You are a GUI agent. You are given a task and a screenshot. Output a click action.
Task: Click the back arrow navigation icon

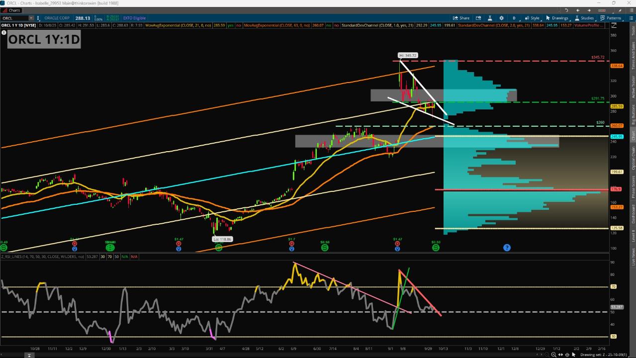pyautogui.click(x=578, y=10)
